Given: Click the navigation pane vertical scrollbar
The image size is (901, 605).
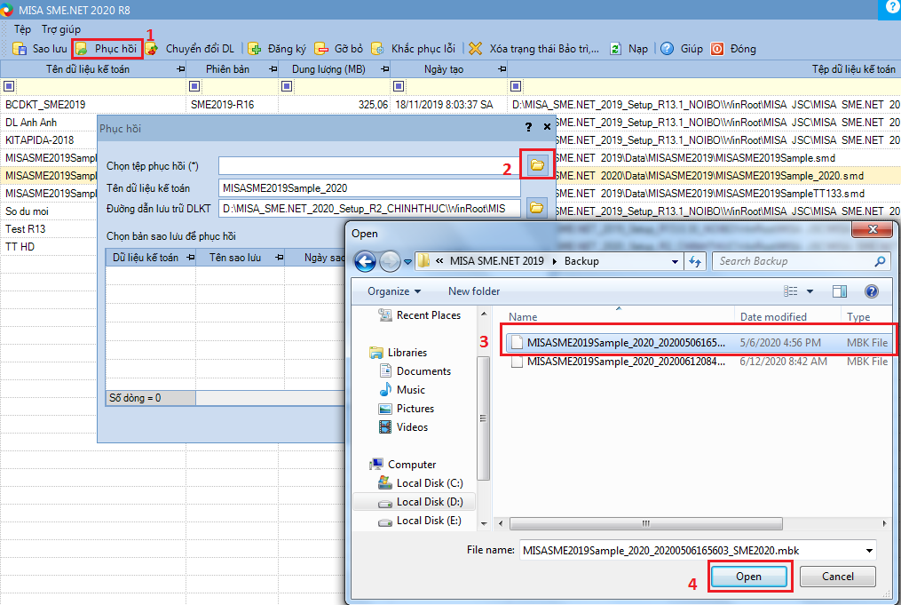Looking at the screenshot, I should [x=484, y=418].
